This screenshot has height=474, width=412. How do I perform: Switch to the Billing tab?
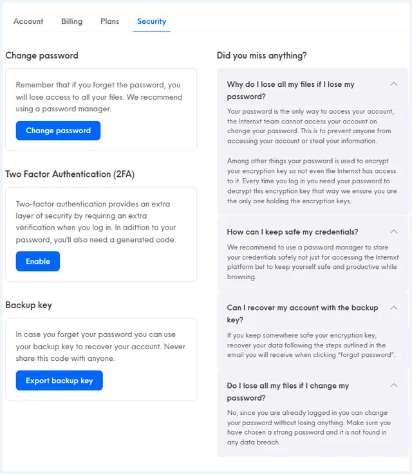71,21
